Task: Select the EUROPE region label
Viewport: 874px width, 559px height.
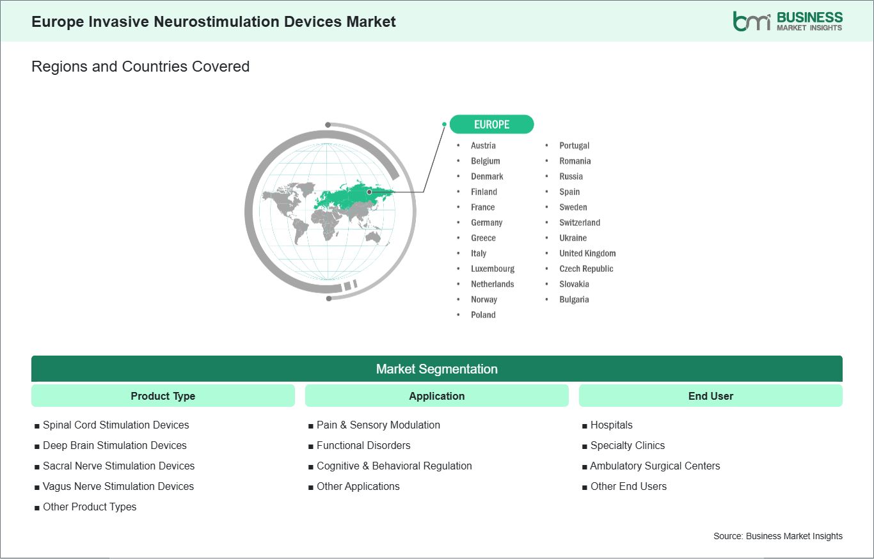Action: click(491, 124)
